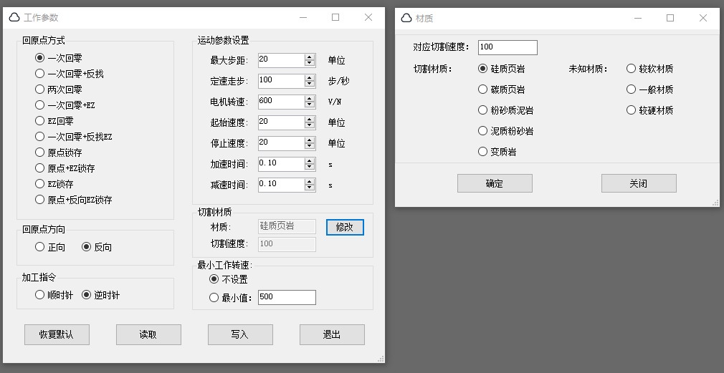Click the 对应切割速度 input field
The height and width of the screenshot is (373, 724).
(508, 47)
